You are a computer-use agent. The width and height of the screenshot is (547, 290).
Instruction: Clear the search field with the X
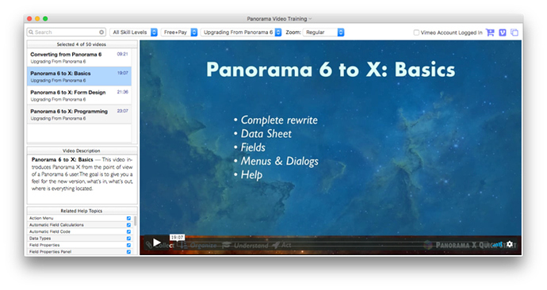pos(101,32)
